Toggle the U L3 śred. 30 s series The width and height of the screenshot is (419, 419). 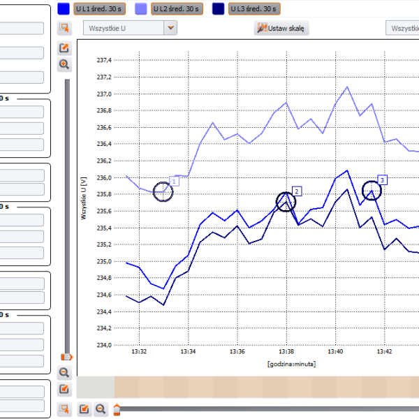tap(255, 9)
